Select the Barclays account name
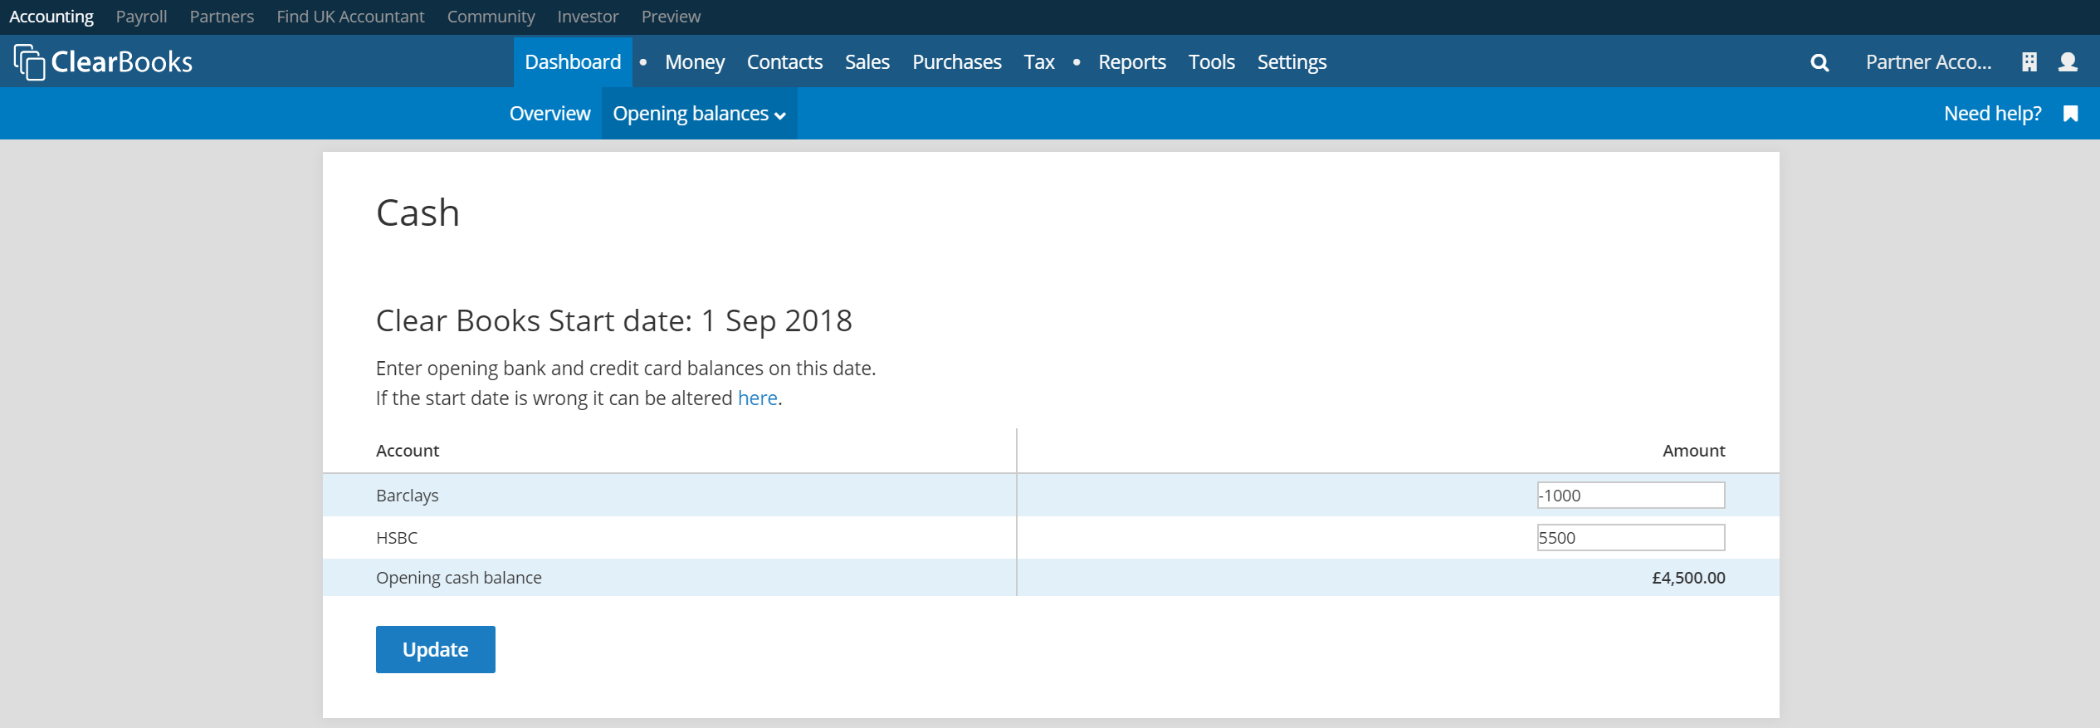2100x728 pixels. pyautogui.click(x=407, y=496)
